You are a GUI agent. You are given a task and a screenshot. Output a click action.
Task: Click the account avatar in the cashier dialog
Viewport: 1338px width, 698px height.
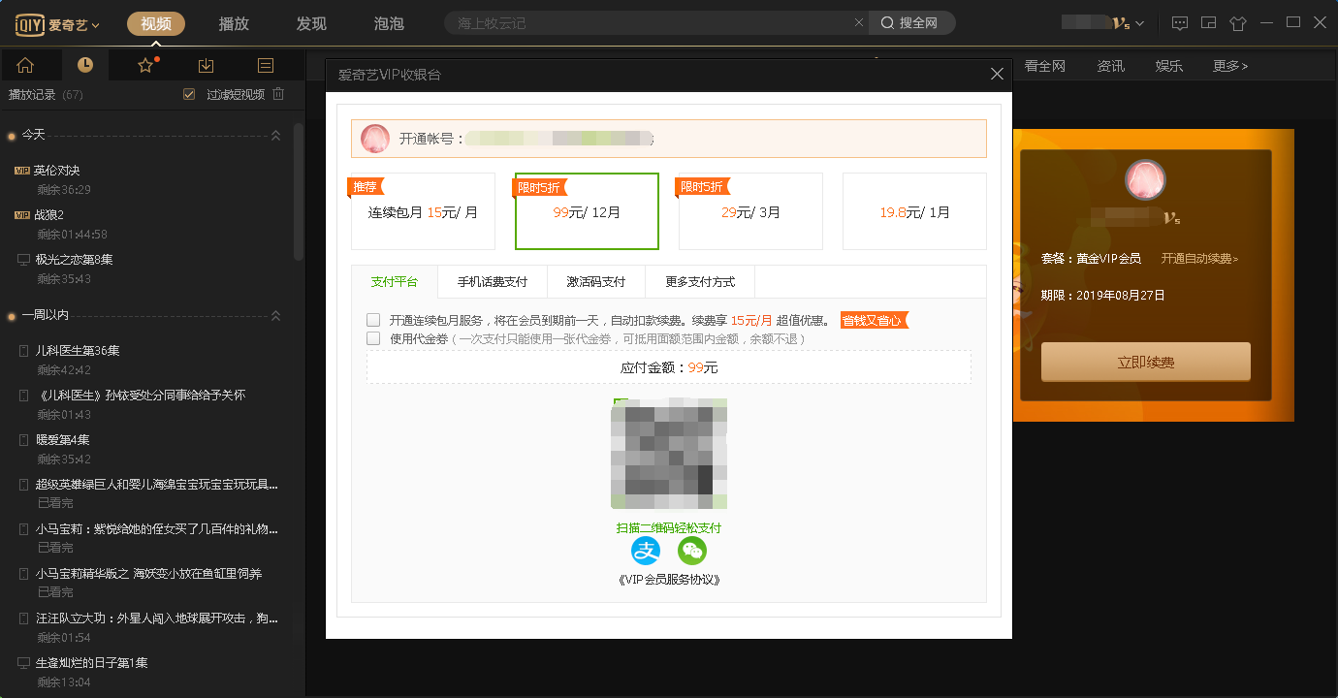pyautogui.click(x=375, y=139)
